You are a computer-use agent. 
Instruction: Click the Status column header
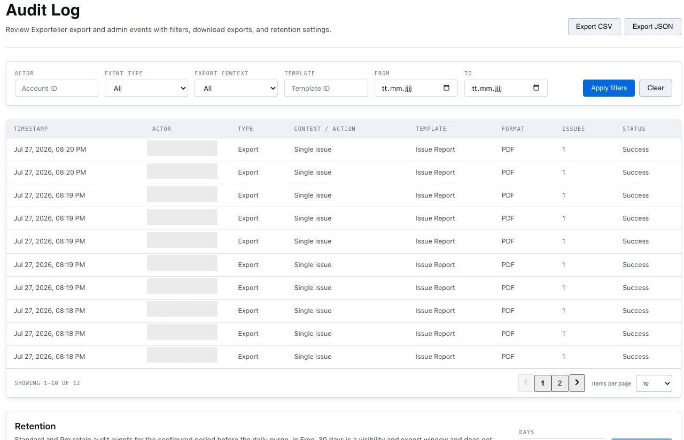tap(634, 129)
